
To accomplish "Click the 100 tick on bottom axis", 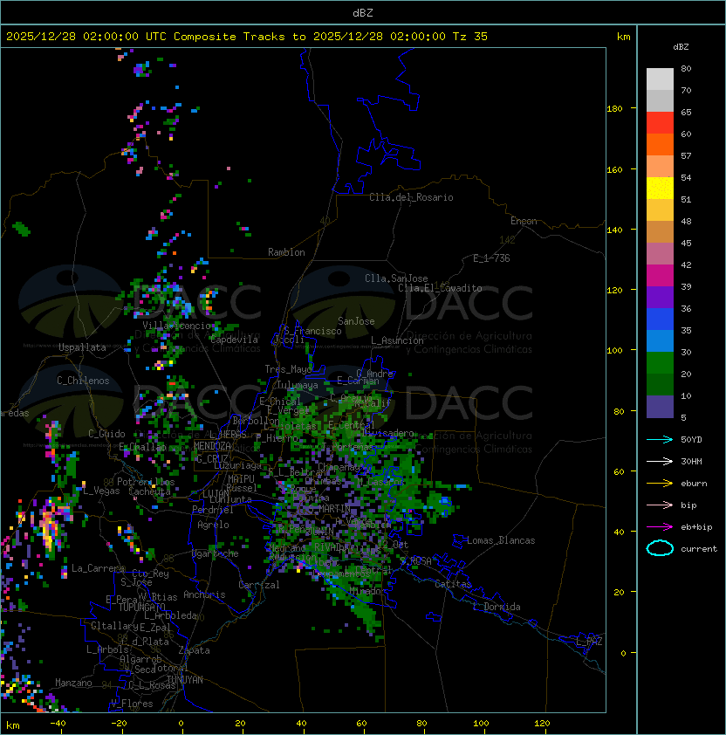I will [x=481, y=724].
